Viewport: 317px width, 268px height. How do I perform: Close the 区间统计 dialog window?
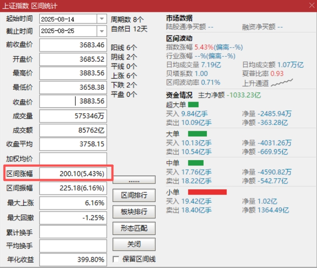[312, 5]
